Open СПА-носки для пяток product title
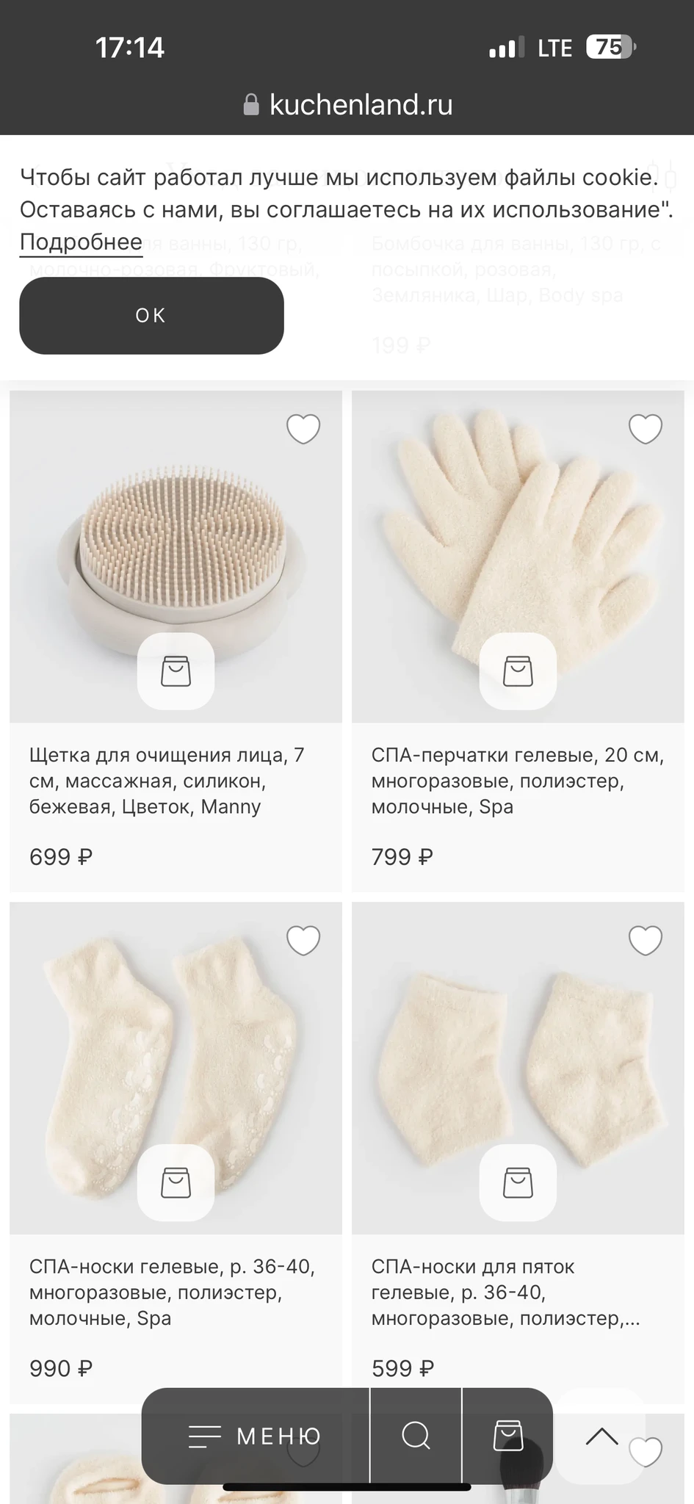 click(506, 1292)
